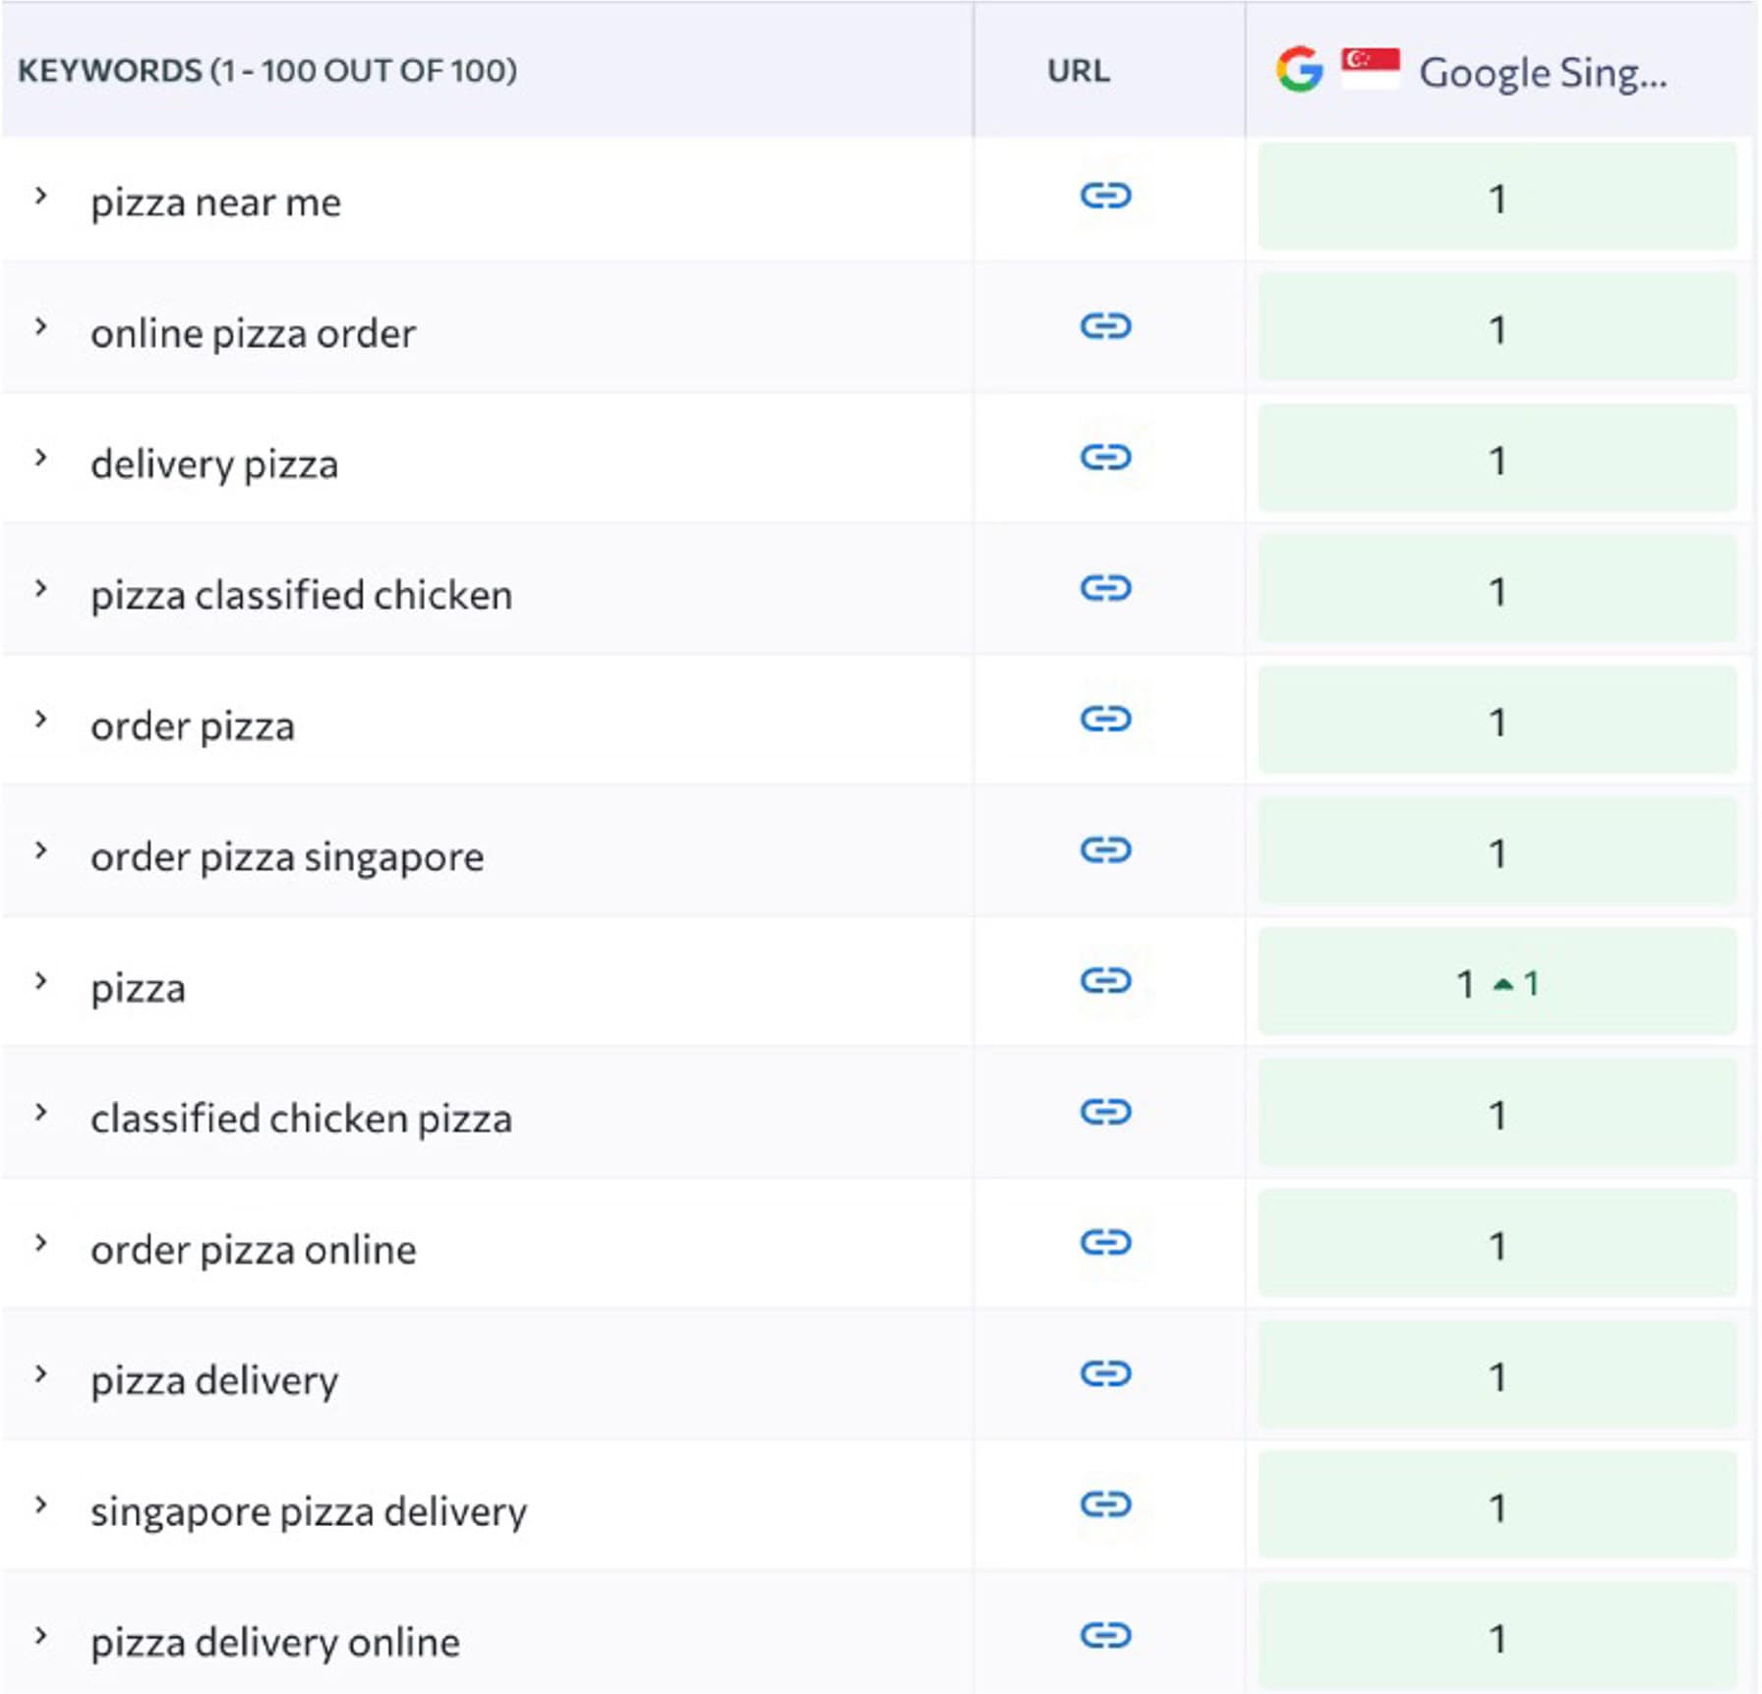Open URL link icon for classified chicken pizza
The height and width of the screenshot is (1694, 1762).
click(x=1105, y=1112)
